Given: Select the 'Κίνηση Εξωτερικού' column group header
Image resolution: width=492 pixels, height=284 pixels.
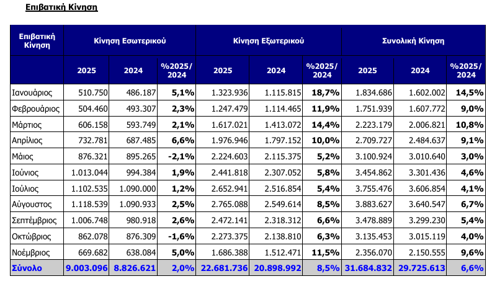Looking at the screenshot, I should [x=268, y=40].
